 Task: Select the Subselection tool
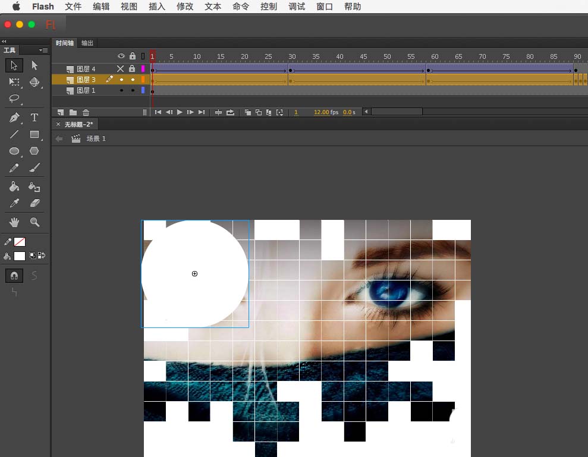pos(34,65)
